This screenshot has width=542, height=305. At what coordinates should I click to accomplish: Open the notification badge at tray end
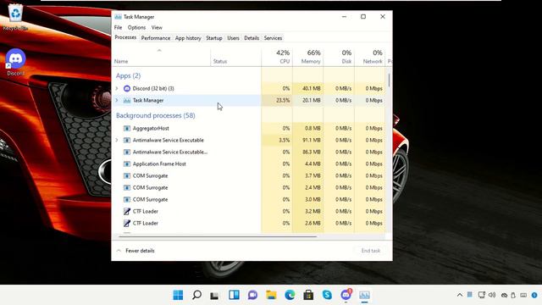534,296
